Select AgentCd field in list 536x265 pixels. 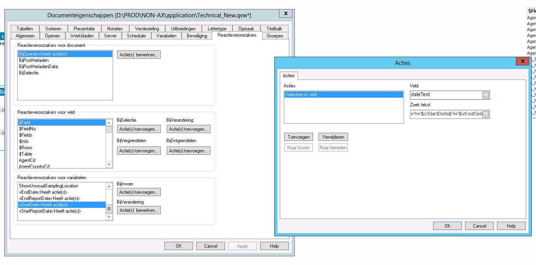pyautogui.click(x=62, y=160)
